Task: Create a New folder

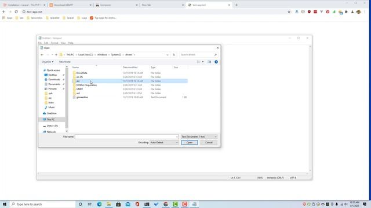Action: [x=65, y=62]
